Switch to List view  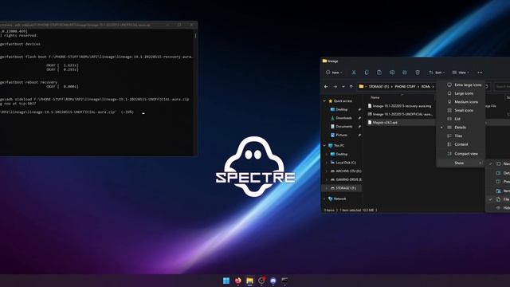click(x=461, y=119)
